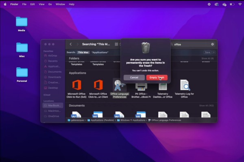Click the Finder back arrow
This screenshot has width=244, height=162.
click(x=71, y=44)
